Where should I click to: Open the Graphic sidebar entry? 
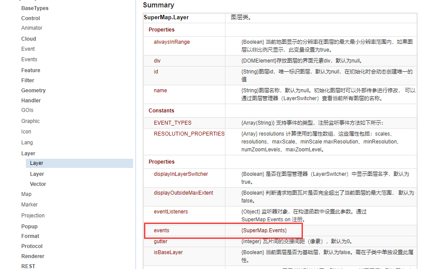[x=30, y=121]
